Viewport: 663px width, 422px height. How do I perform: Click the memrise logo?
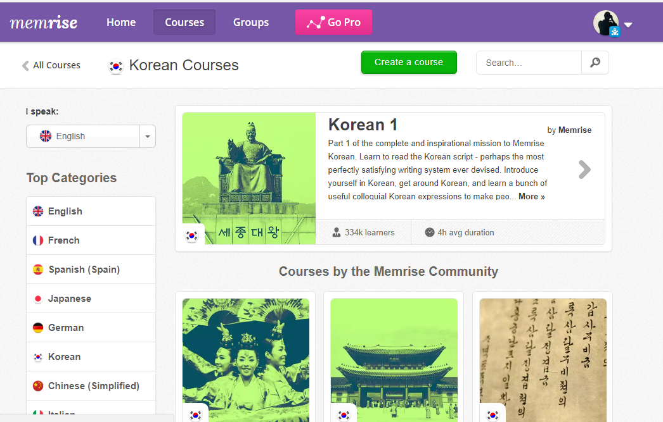44,22
